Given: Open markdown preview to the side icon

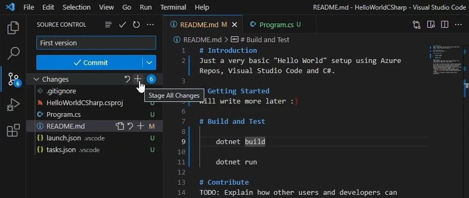Looking at the screenshot, I should click(430, 25).
